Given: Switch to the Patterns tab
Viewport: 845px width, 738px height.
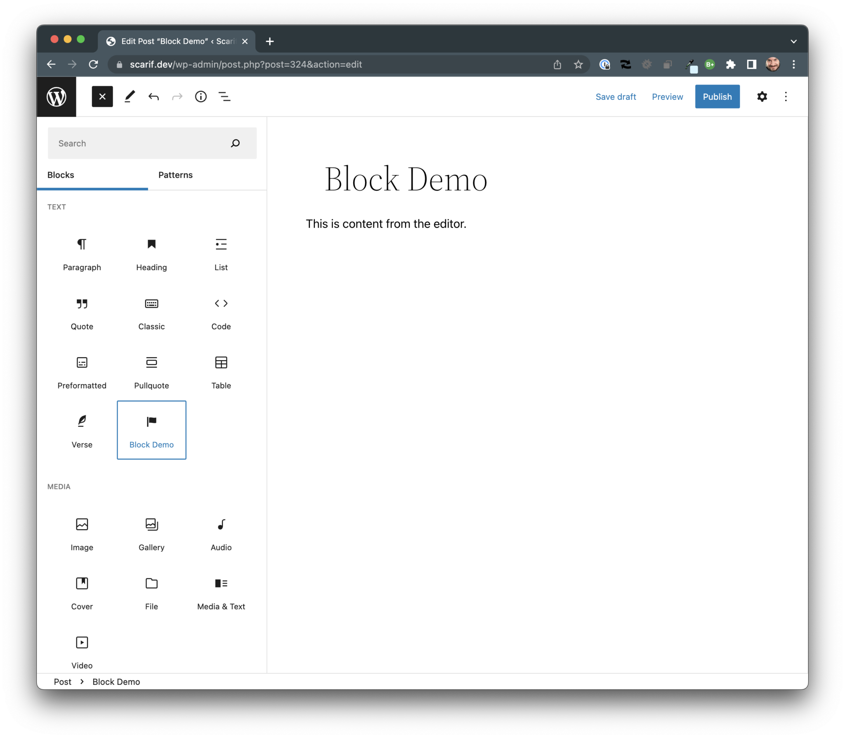Looking at the screenshot, I should click(x=175, y=175).
